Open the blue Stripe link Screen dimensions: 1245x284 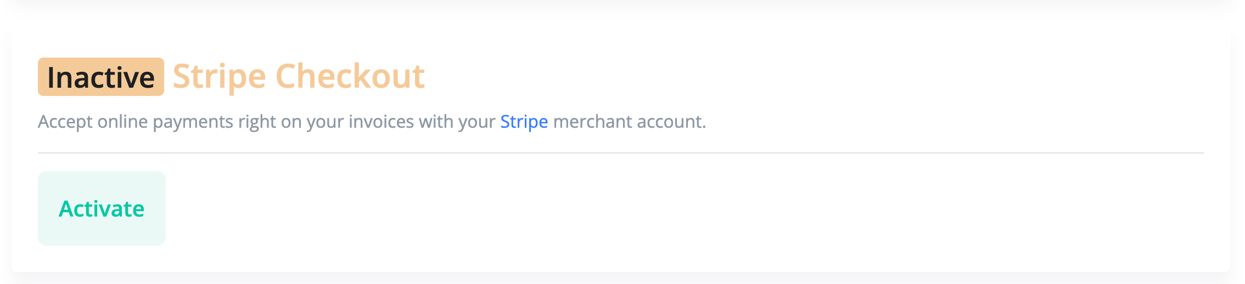pyautogui.click(x=524, y=122)
